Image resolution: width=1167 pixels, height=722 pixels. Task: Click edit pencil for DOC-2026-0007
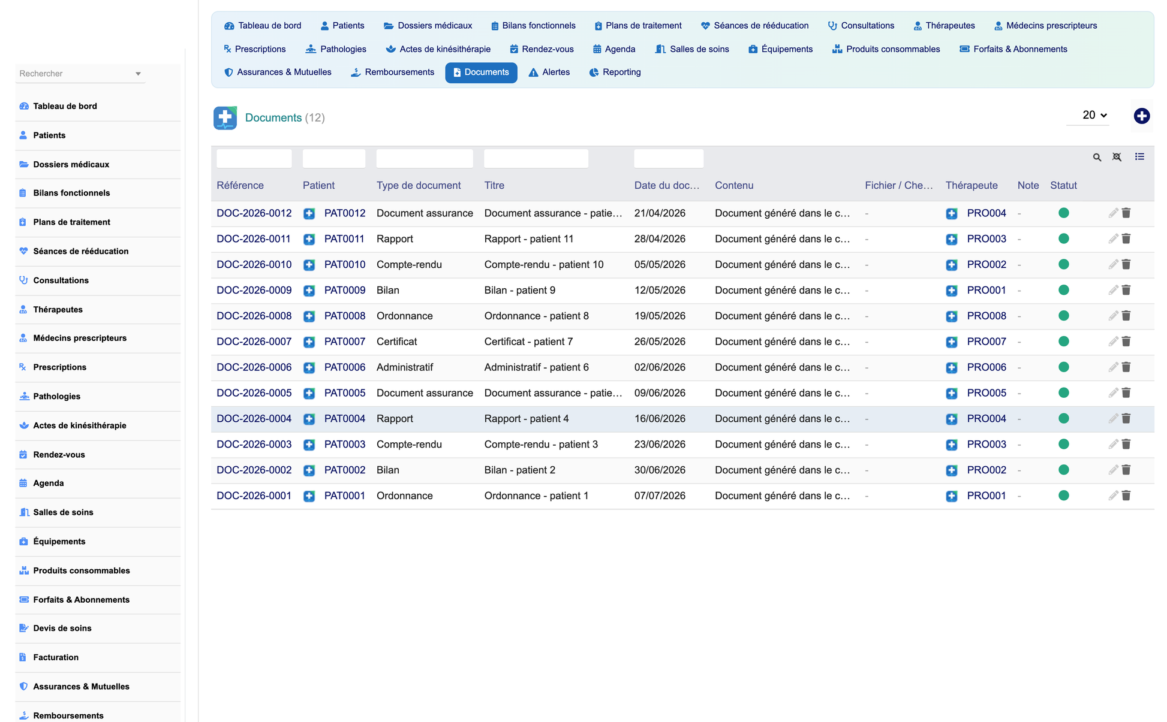(1113, 342)
